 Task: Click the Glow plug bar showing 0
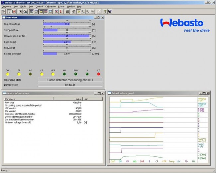[67, 48]
